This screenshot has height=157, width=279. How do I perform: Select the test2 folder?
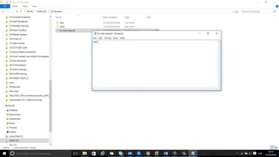coord(62,27)
